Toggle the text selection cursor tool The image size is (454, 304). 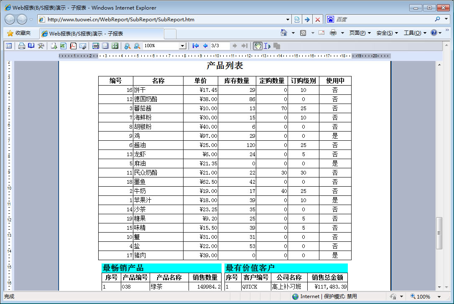tap(267, 46)
